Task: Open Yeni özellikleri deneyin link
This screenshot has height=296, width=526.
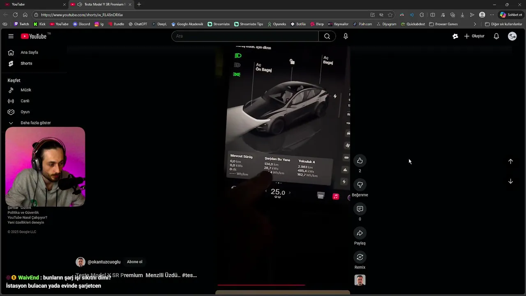Action: pyautogui.click(x=25, y=222)
